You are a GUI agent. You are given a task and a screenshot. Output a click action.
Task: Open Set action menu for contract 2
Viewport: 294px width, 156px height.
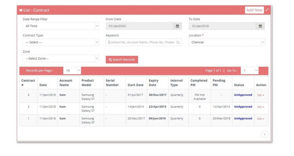(x=261, y=107)
